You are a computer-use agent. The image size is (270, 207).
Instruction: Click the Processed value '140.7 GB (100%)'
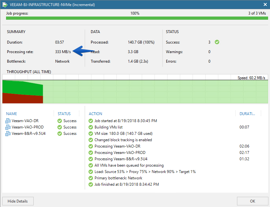141,42
